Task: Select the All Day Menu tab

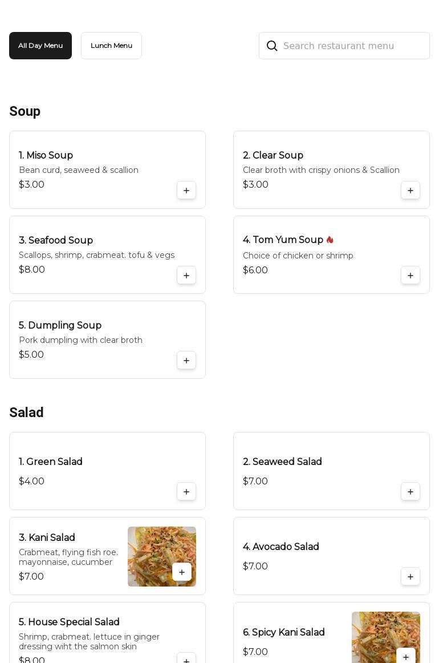Action: coord(40,46)
